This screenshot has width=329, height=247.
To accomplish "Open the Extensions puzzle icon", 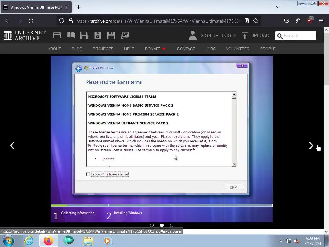I will [x=298, y=21].
